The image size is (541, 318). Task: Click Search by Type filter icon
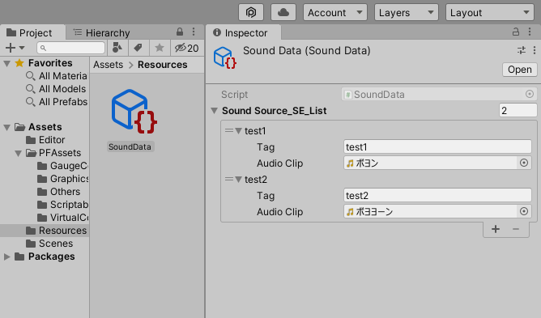pyautogui.click(x=117, y=48)
